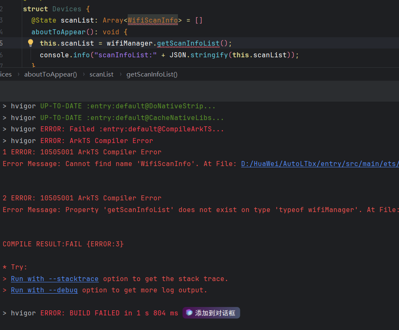Open the 'Run with --debug' link
Viewport: 399px width, 330px height.
pyautogui.click(x=44, y=290)
